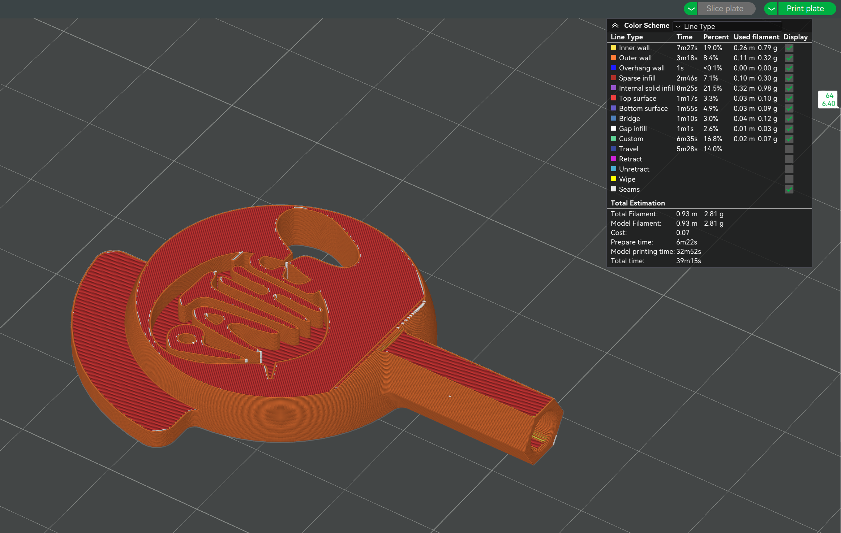
Task: Open the Line Type color scheme dropdown
Action: (727, 26)
